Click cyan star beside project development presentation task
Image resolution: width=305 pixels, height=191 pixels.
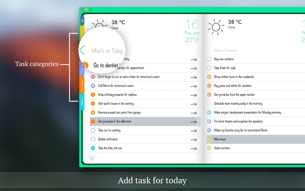click(x=209, y=113)
